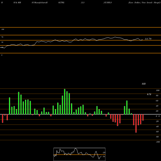Click the 8.72 value beside the histogram

149,94
